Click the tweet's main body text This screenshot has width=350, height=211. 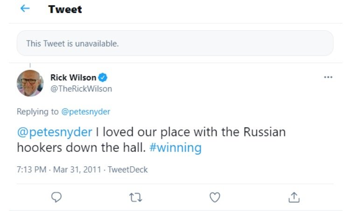(190, 132)
